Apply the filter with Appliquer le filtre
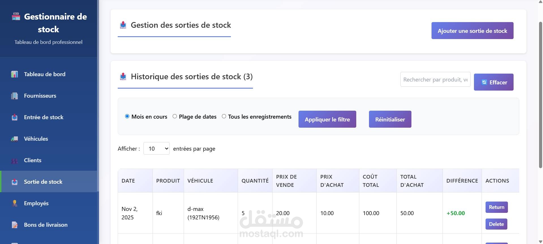543x244 pixels. [327, 119]
